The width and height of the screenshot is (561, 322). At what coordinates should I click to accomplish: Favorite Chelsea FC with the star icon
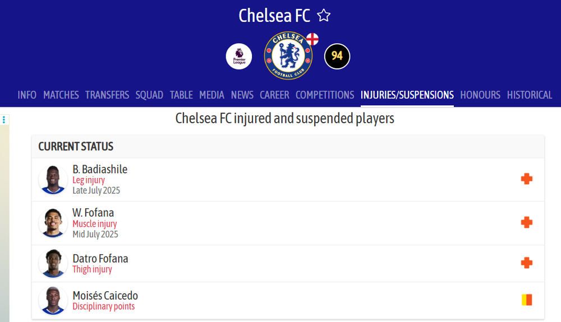click(324, 15)
